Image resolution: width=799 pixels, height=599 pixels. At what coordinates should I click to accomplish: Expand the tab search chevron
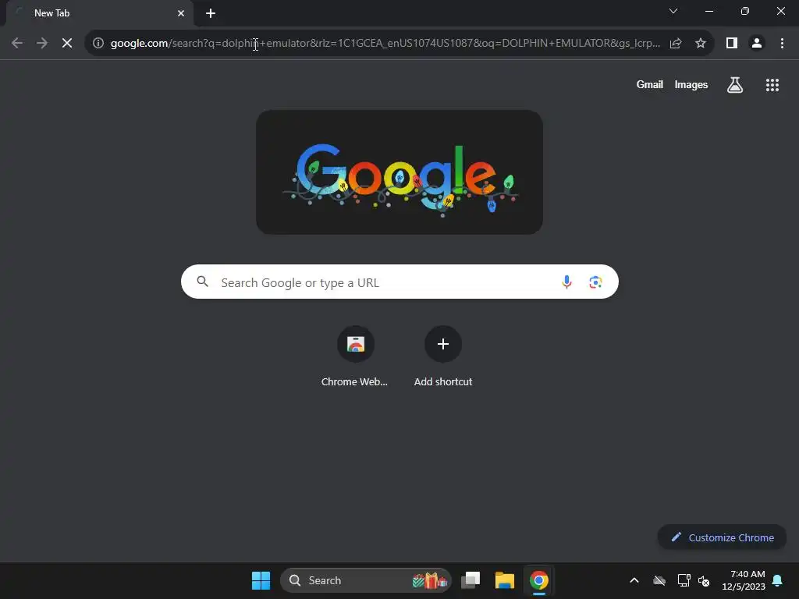point(673,11)
